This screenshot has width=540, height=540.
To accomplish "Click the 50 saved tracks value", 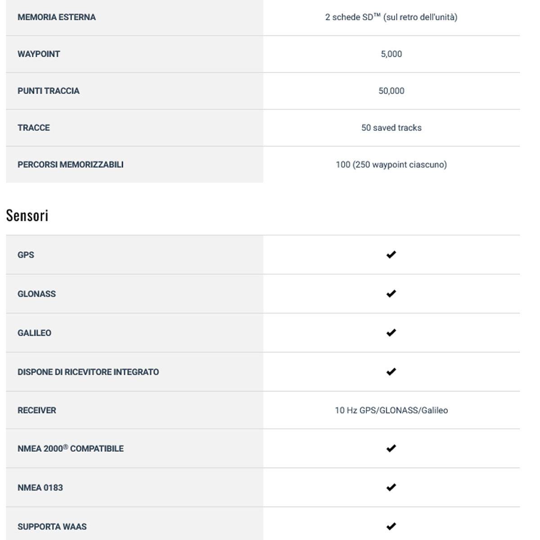I will point(391,128).
